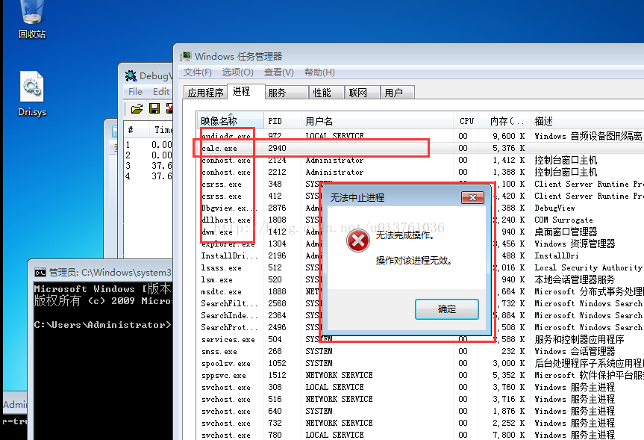This screenshot has width=644, height=440.
Task: Click the command prompt window title bar
Action: (x=100, y=273)
